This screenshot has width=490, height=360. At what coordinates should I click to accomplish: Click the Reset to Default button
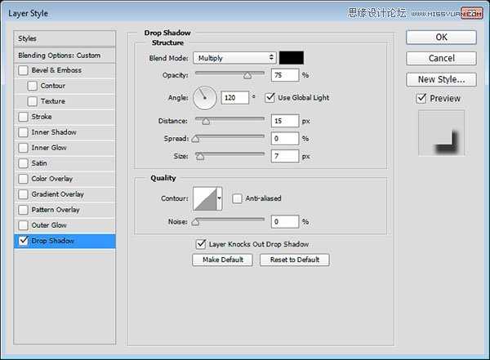tap(294, 260)
